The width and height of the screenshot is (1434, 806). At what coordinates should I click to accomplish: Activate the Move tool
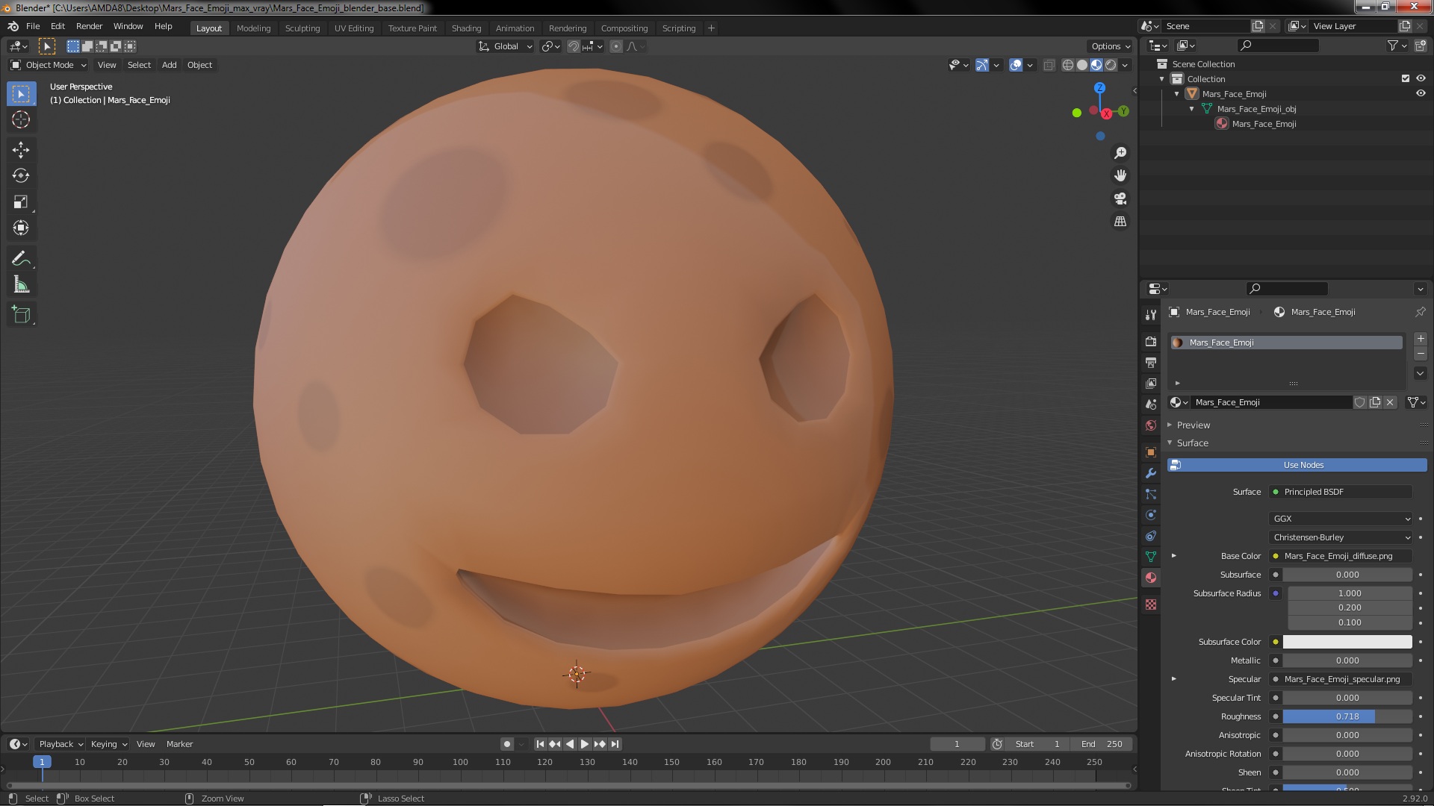tap(21, 150)
